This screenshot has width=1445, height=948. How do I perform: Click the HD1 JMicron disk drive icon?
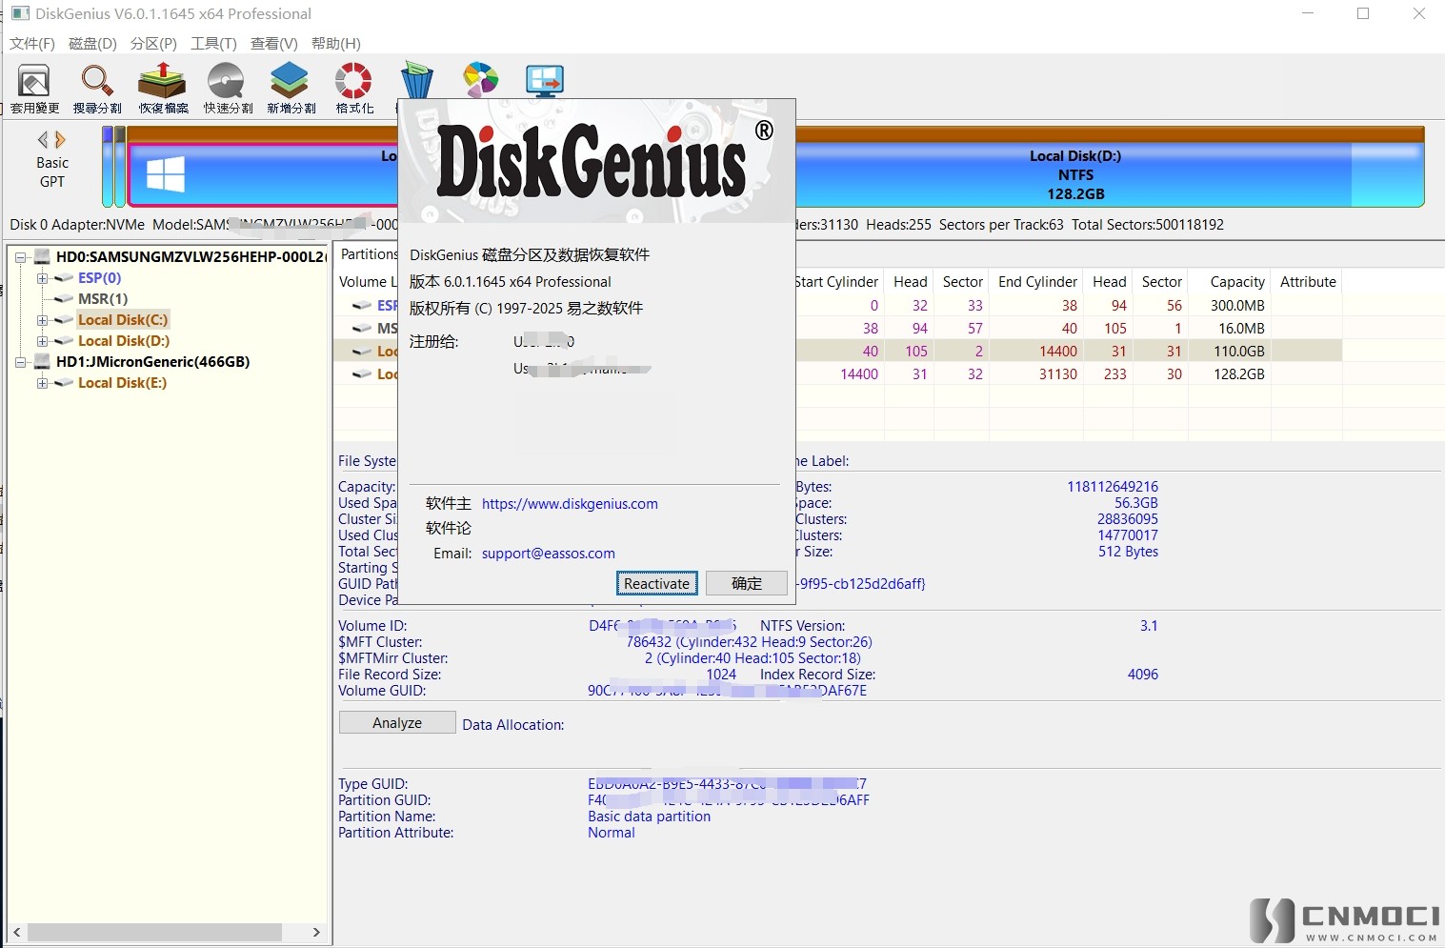42,362
